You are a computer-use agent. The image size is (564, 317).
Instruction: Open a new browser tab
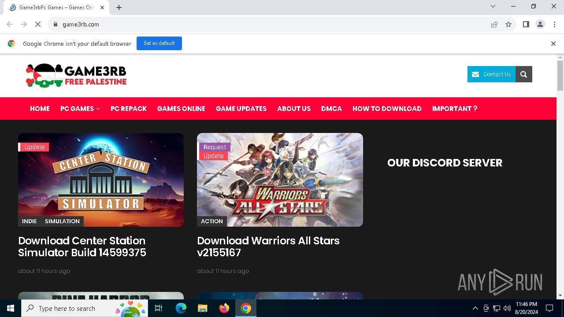coord(119,7)
